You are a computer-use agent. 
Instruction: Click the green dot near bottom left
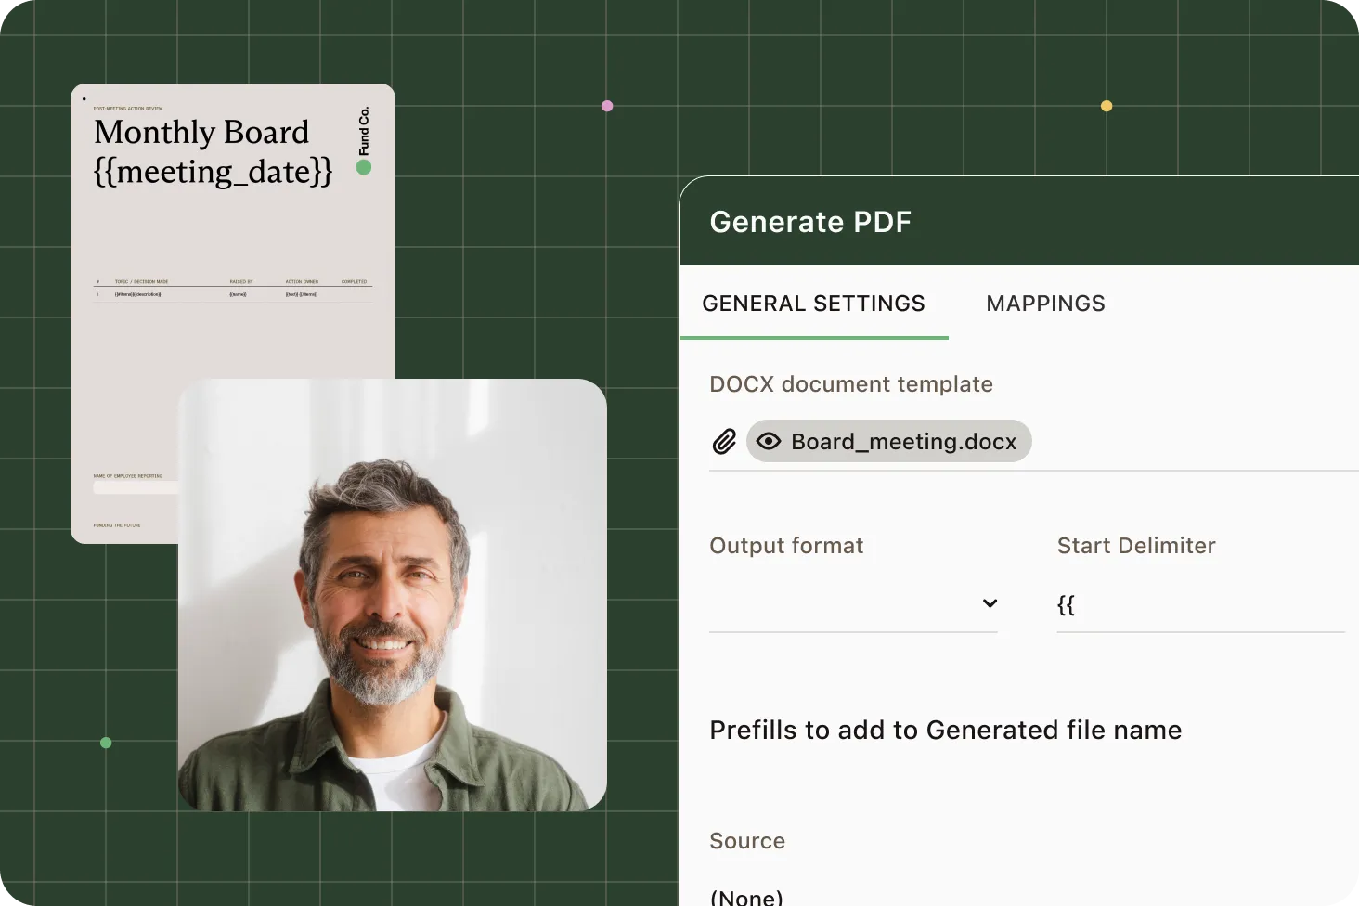[x=106, y=743]
